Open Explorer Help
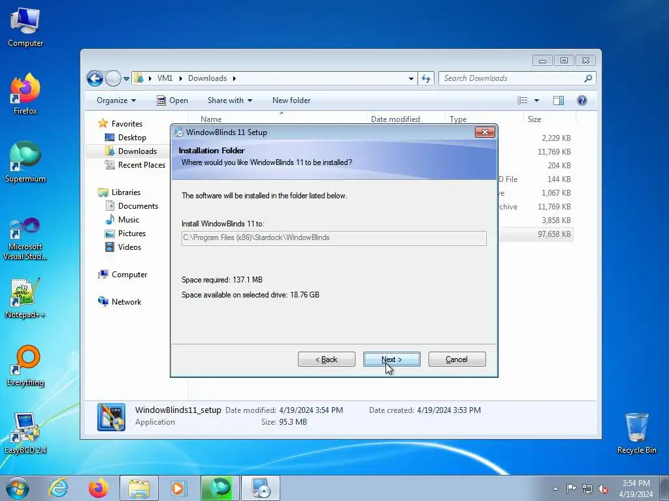 [582, 100]
